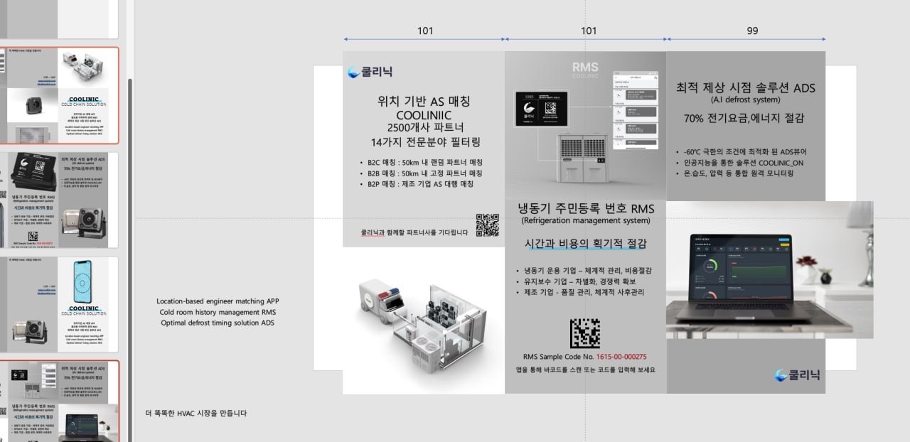910x442 pixels.
Task: Select the 'RMS Sample Code No.' label
Action: coord(558,357)
